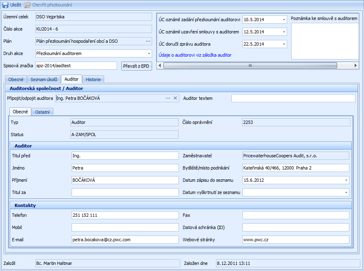The image size is (364, 271).
Task: Switch to the main Obecné tab
Action: [16, 79]
